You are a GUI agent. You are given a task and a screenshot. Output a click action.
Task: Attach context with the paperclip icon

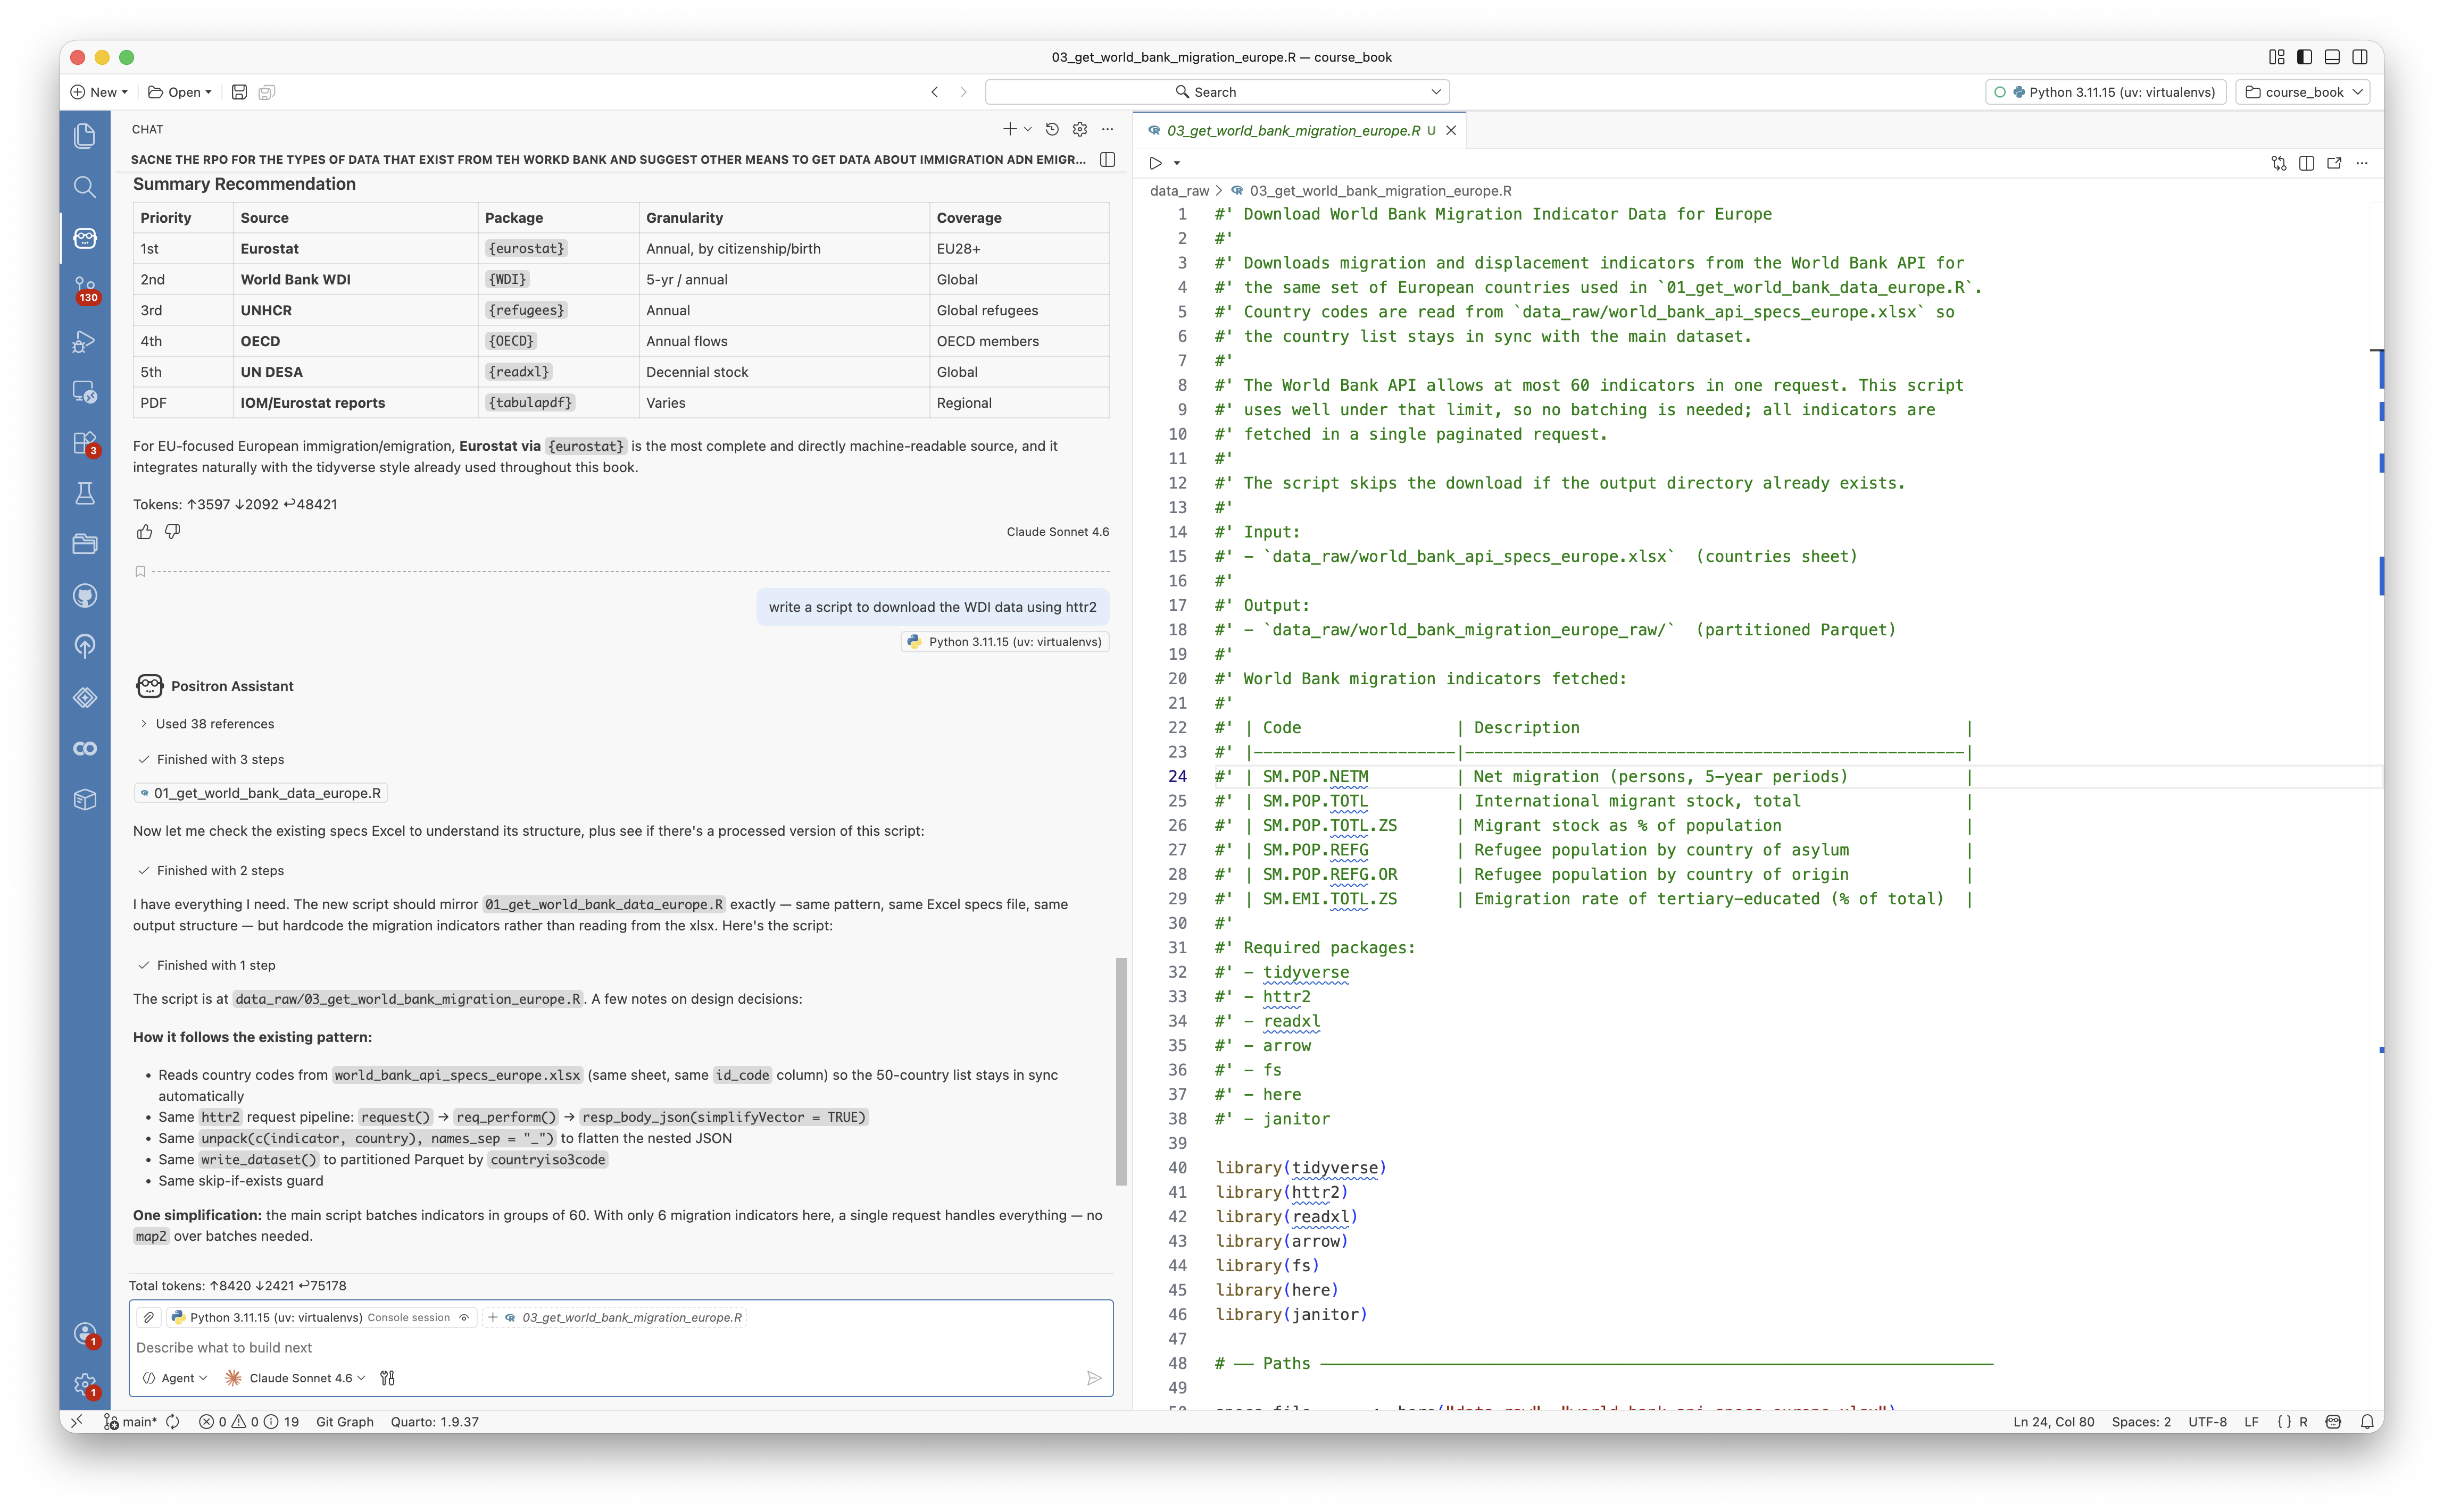pos(149,1317)
